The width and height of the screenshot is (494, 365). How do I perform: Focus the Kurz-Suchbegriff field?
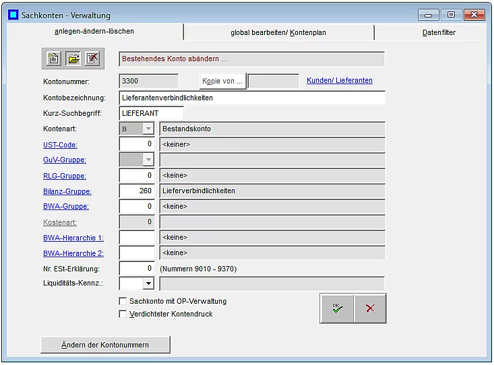pyautogui.click(x=151, y=113)
